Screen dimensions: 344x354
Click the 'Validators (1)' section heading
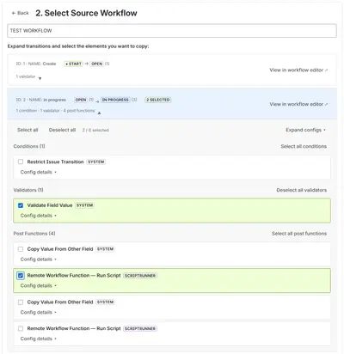tap(28, 190)
